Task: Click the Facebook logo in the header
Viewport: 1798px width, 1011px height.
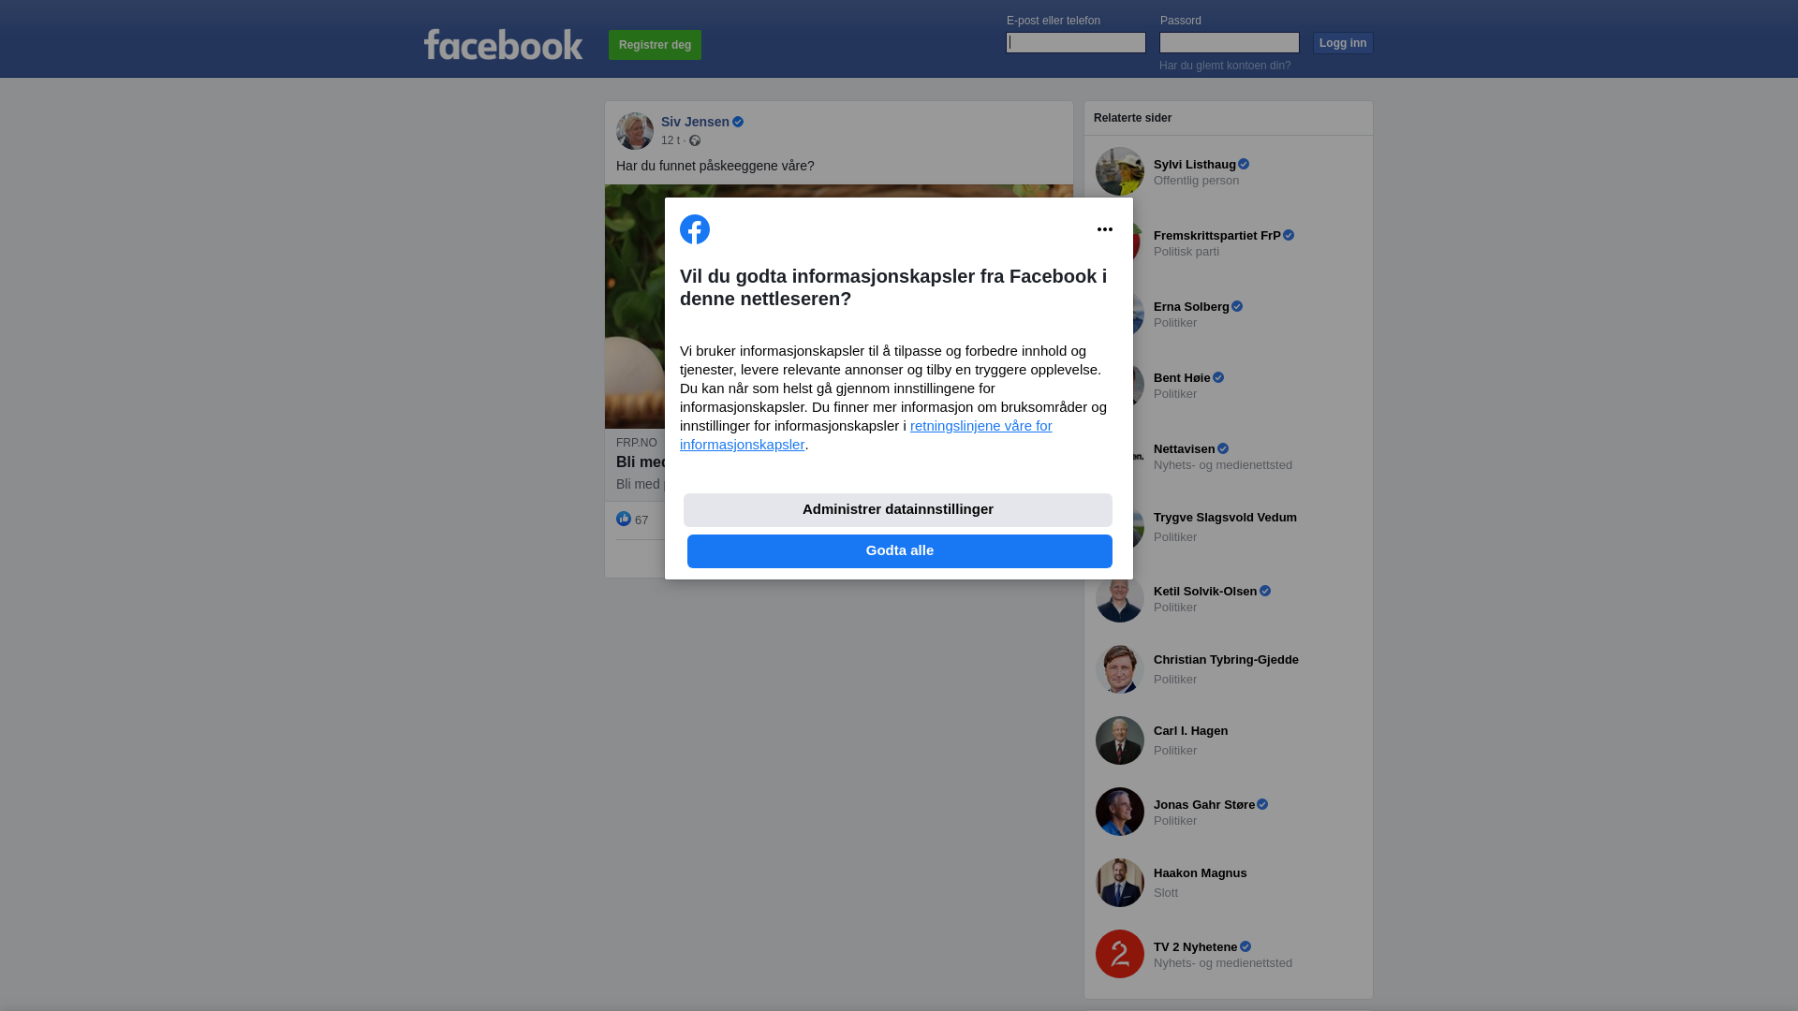Action: [x=503, y=44]
